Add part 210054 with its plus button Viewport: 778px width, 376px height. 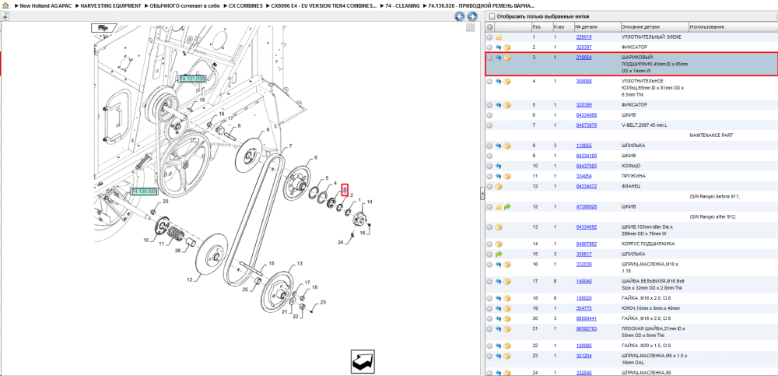(489, 58)
